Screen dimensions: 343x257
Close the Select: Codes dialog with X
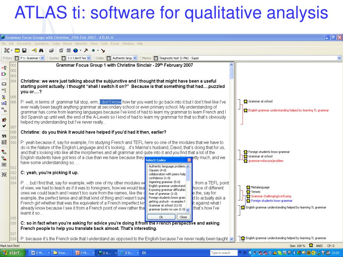[x=189, y=160]
